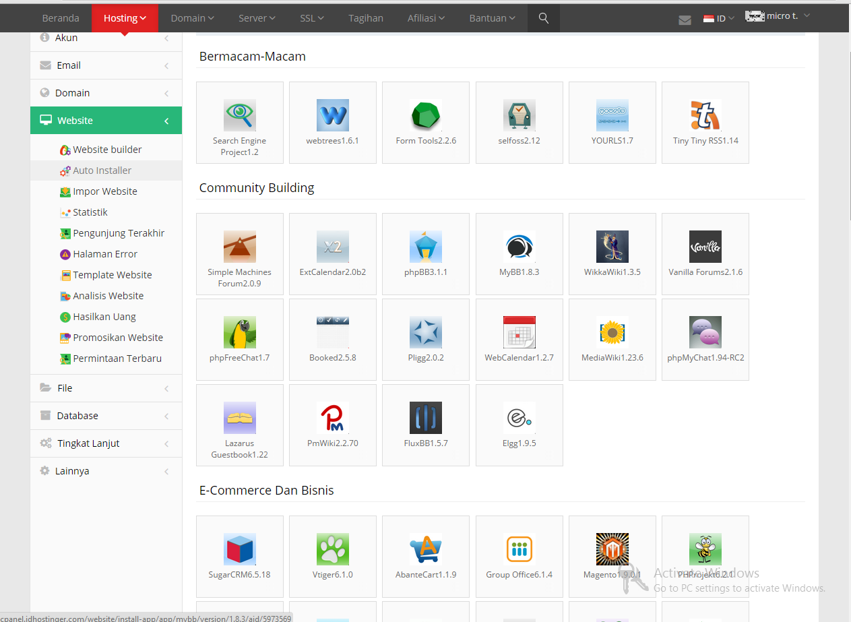Open the Tiny Tiny RSS 1.14 icon
Image resolution: width=851 pixels, height=622 pixels.
(705, 115)
